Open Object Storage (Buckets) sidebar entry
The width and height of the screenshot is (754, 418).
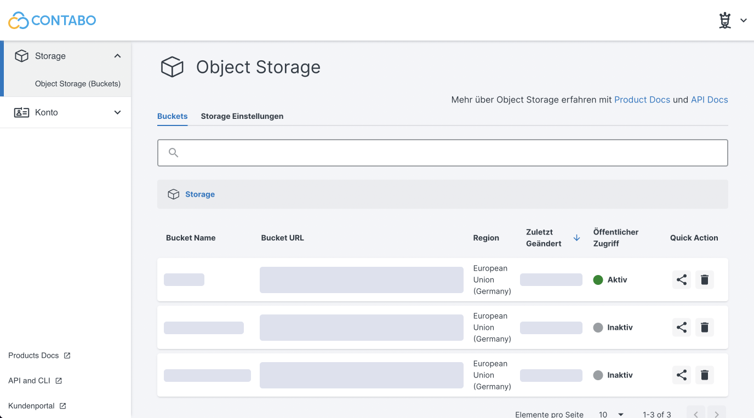(x=78, y=84)
